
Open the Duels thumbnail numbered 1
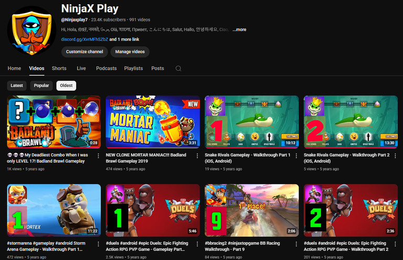[x=153, y=210]
